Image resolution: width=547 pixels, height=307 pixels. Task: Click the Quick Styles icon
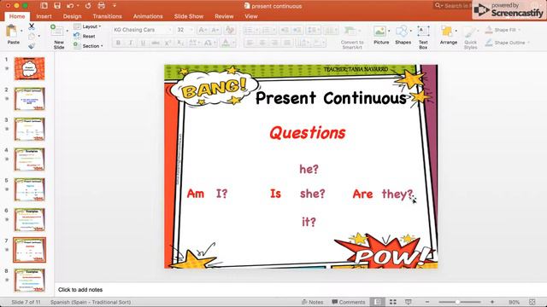coord(470,32)
